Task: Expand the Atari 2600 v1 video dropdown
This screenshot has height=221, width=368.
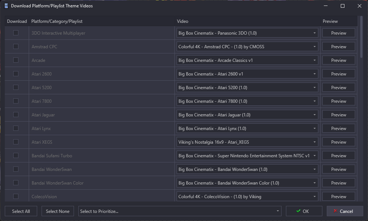Action: point(247,74)
